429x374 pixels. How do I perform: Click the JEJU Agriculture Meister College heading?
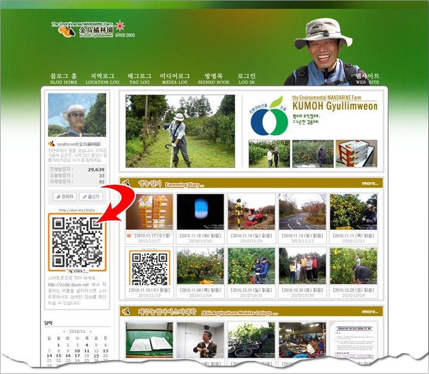point(240,313)
